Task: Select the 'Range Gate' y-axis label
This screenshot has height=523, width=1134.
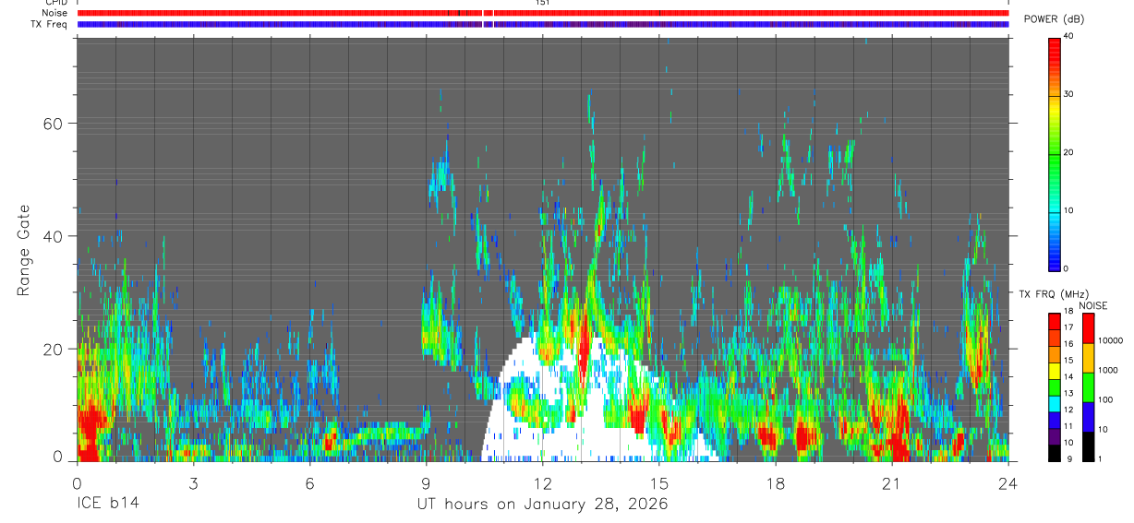Action: point(24,252)
